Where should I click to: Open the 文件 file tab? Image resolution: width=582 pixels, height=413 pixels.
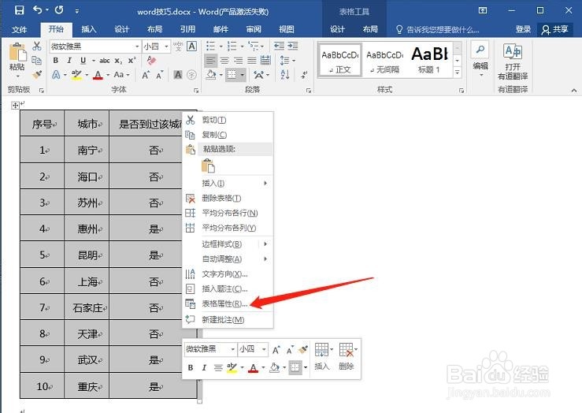(x=20, y=29)
